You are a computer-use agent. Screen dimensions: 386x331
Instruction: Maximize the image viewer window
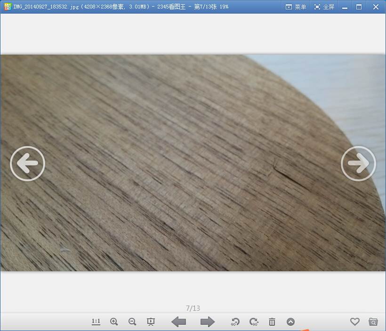coord(359,7)
